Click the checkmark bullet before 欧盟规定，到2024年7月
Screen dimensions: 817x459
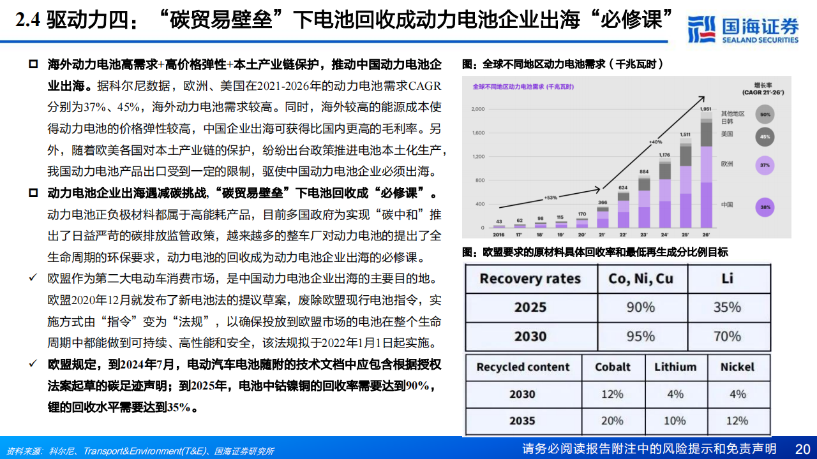pos(33,364)
